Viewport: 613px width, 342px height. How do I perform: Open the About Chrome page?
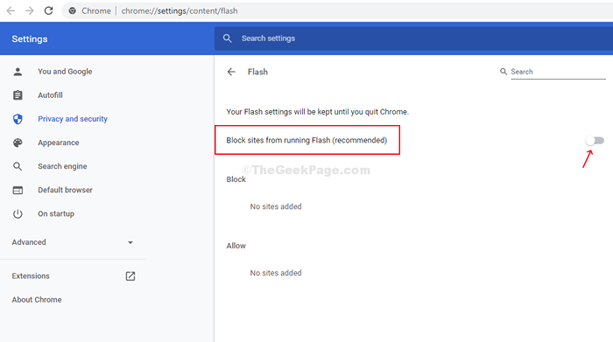click(x=37, y=300)
